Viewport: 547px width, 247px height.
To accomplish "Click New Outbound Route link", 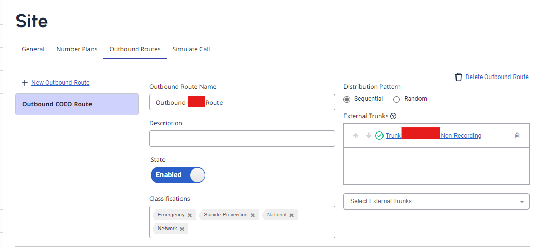I will [60, 83].
